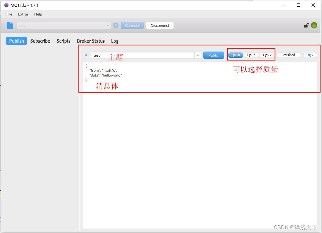Screen dimensions: 322x233
Task: Open publish options gears menu
Action: (310, 55)
